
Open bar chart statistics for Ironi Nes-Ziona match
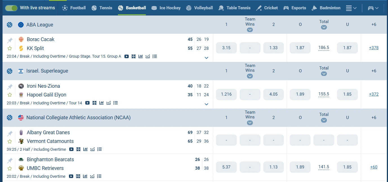click(101, 103)
